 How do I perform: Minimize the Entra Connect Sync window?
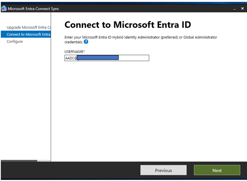234,9
